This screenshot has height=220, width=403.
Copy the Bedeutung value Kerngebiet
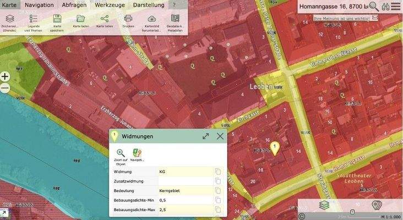[218, 190]
